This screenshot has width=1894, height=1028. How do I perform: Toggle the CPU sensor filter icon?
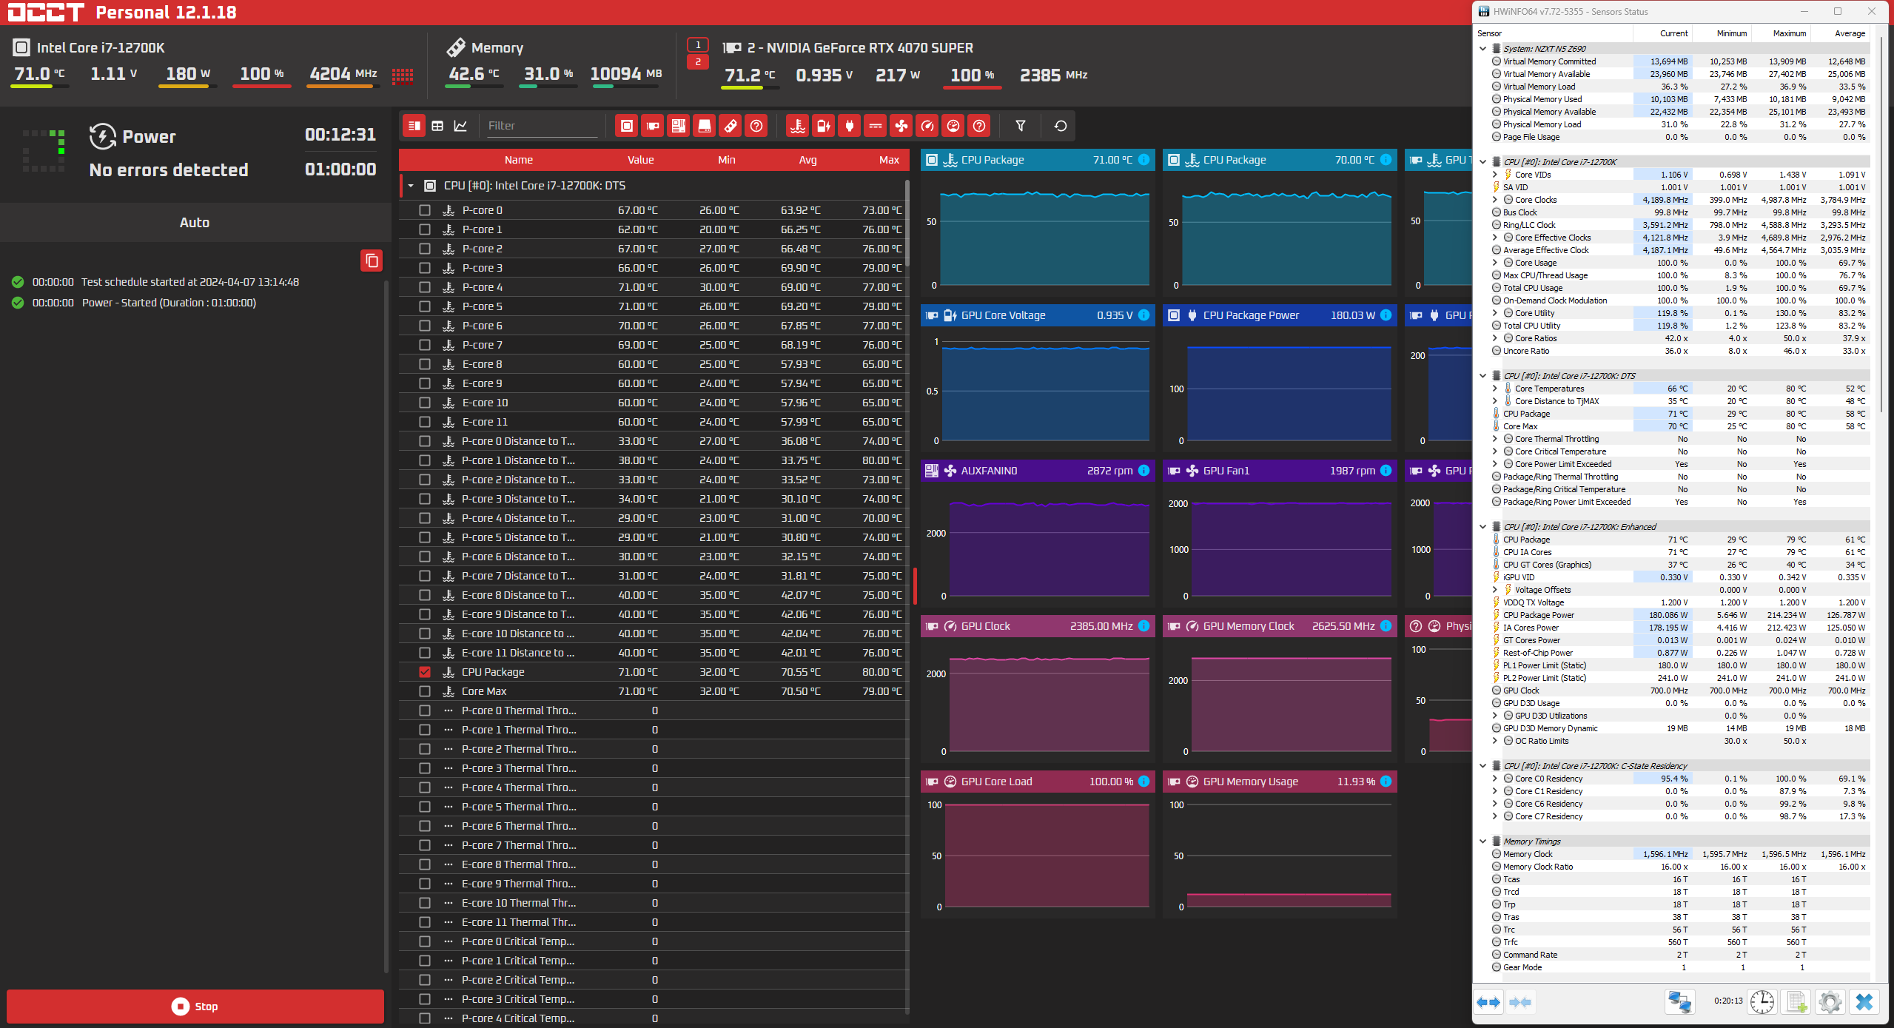pyautogui.click(x=627, y=126)
